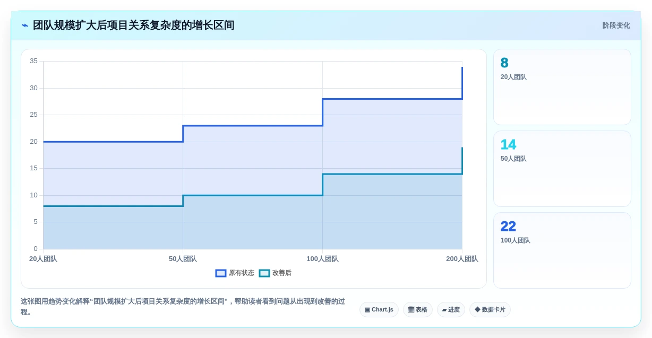Click the 200人团队 x-axis label
Image resolution: width=652 pixels, height=338 pixels.
point(462,259)
